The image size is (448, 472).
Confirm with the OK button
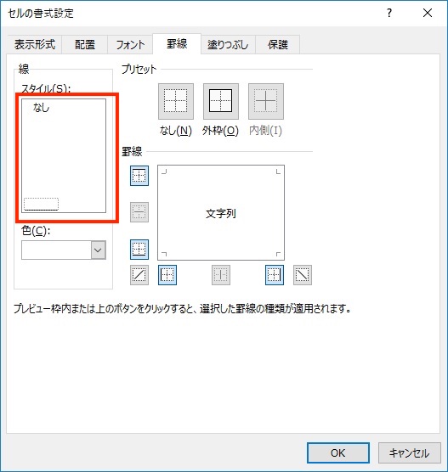tap(338, 452)
